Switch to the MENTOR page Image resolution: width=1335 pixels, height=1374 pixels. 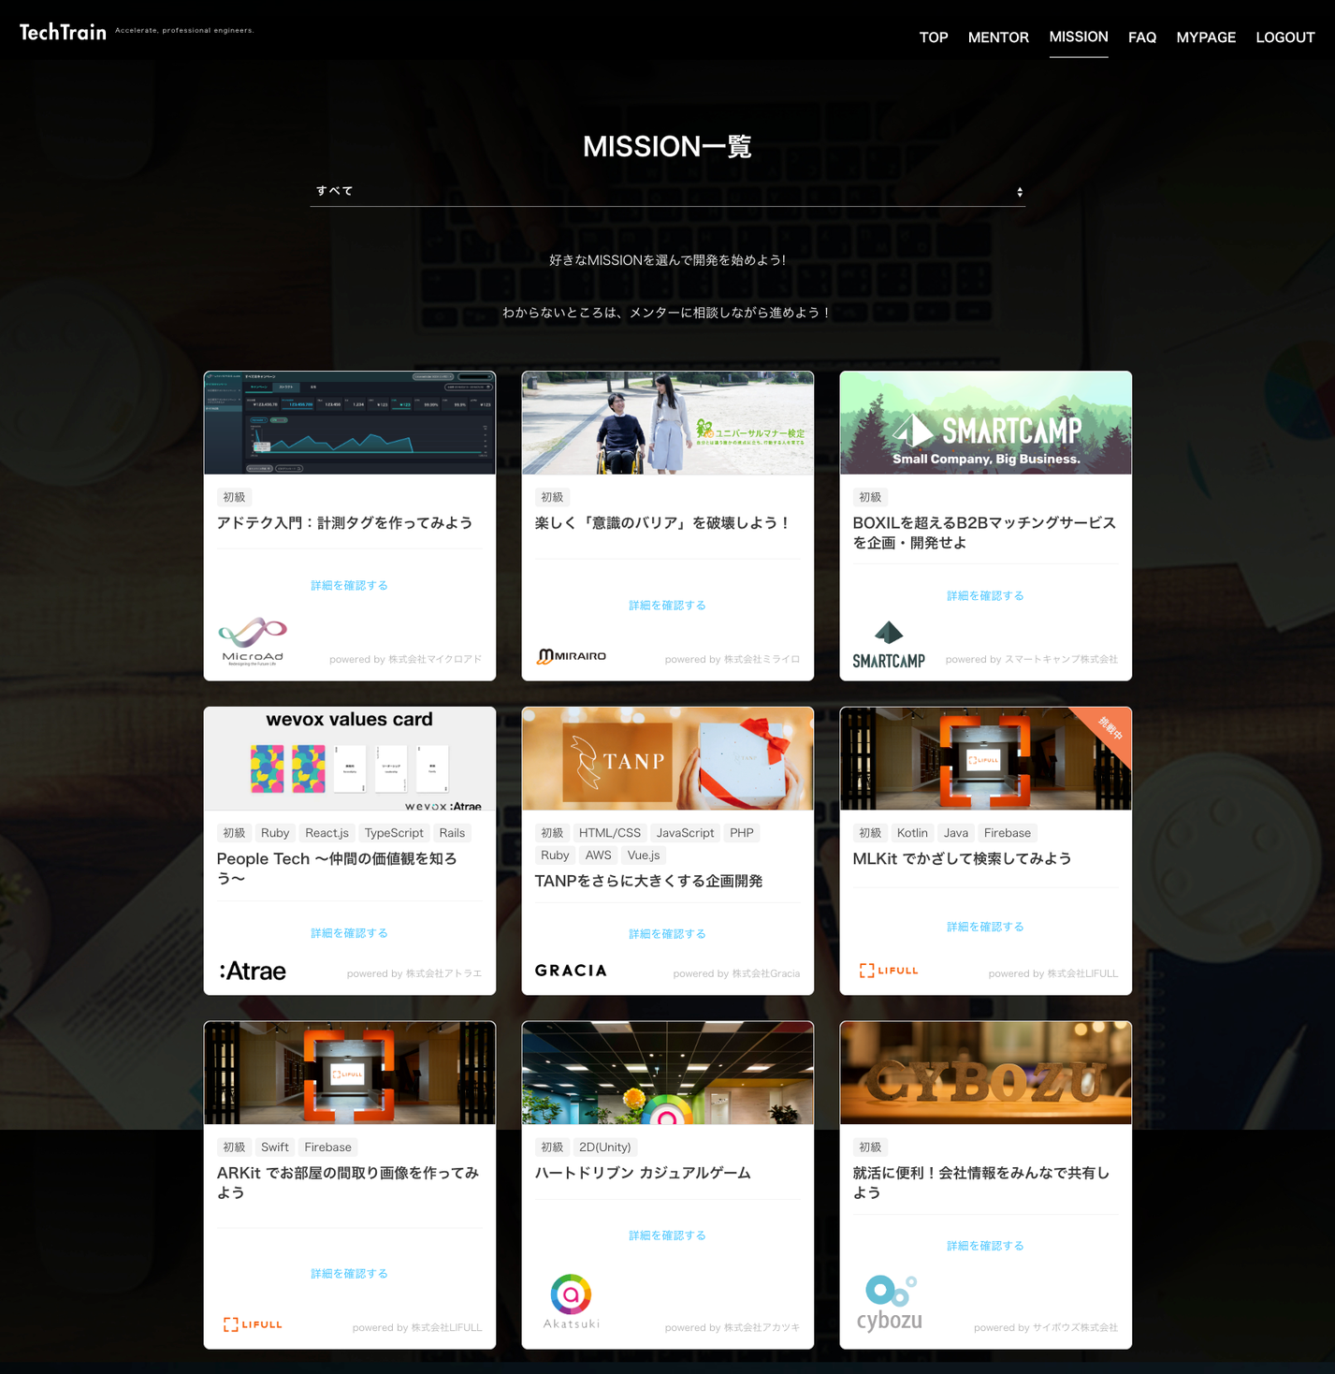tap(997, 37)
